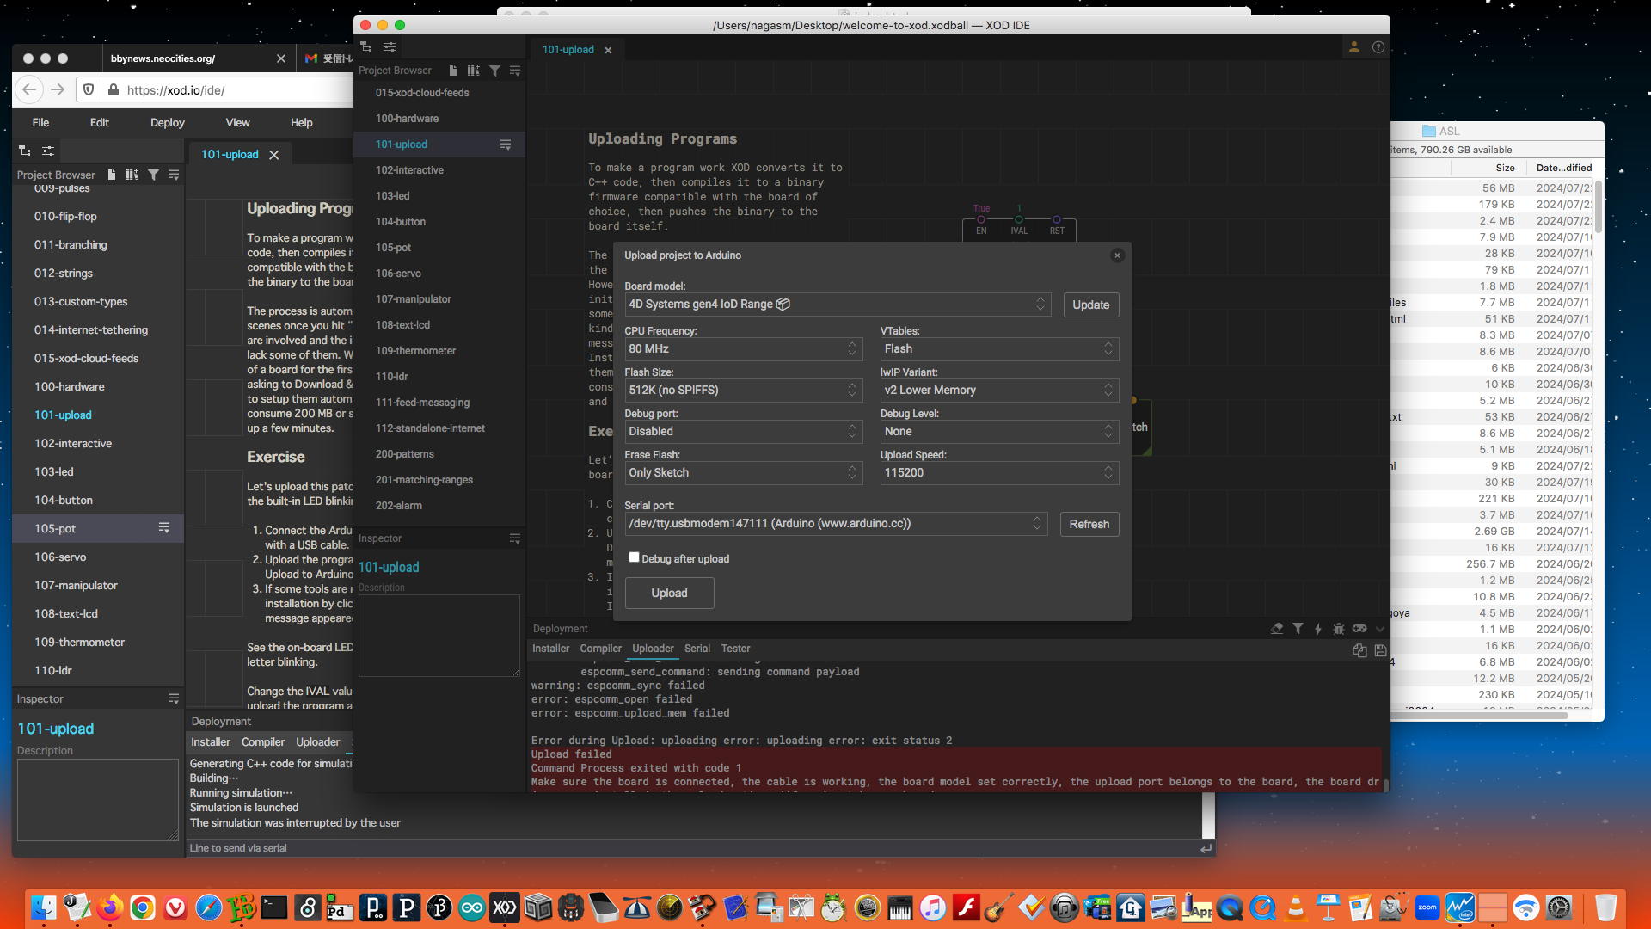Click the lightning bolt icon in Deployment
1651x929 pixels.
coord(1317,629)
